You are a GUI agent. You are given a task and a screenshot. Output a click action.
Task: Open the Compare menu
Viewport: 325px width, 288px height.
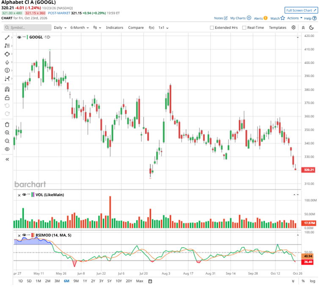click(136, 27)
